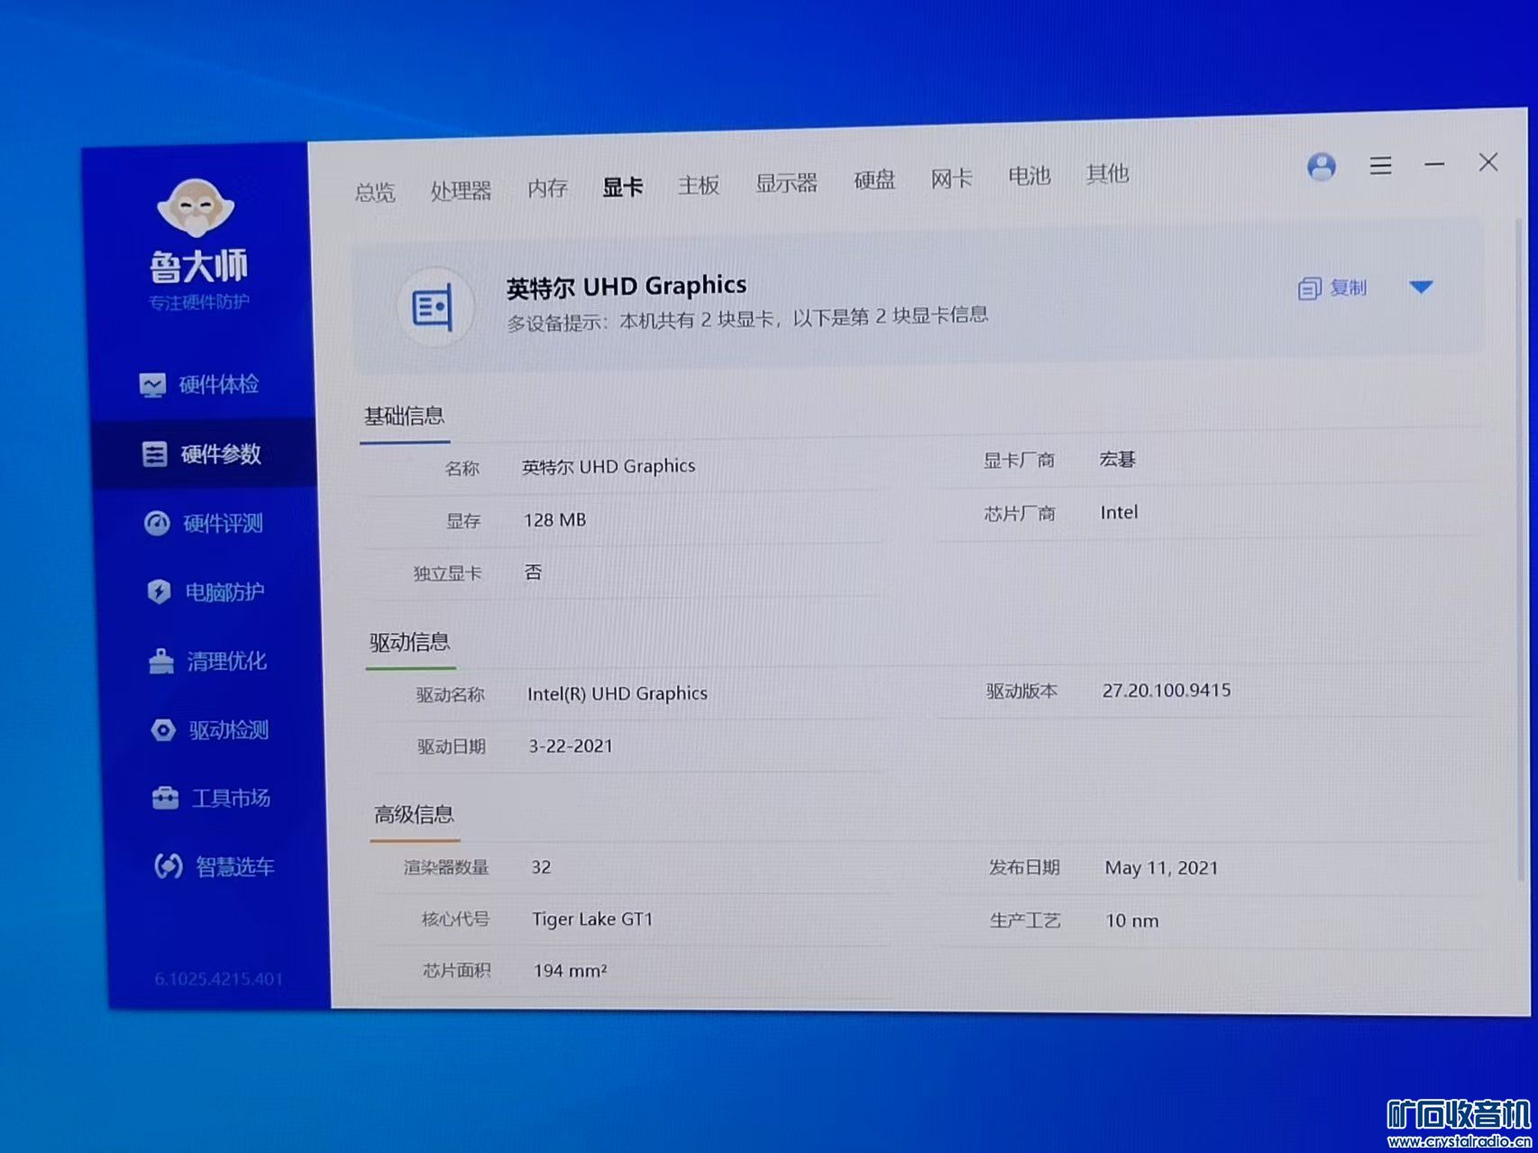Minimize the 鲁大师 window
The width and height of the screenshot is (1538, 1153).
(x=1434, y=164)
